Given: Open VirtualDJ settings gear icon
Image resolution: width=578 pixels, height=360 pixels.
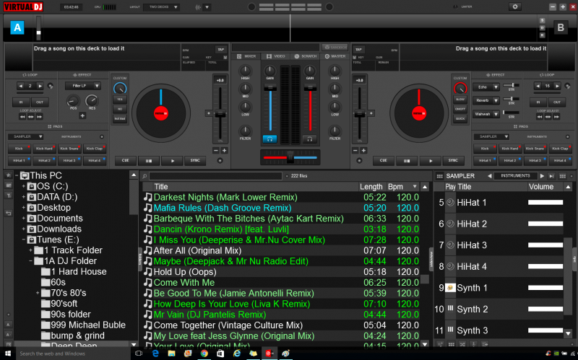Looking at the screenshot, I should pyautogui.click(x=514, y=6).
